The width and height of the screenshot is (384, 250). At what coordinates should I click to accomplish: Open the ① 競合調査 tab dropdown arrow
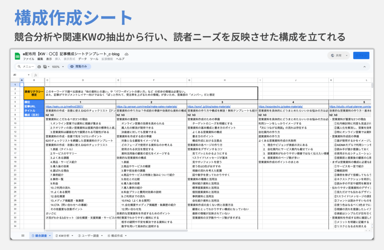(x=50, y=236)
